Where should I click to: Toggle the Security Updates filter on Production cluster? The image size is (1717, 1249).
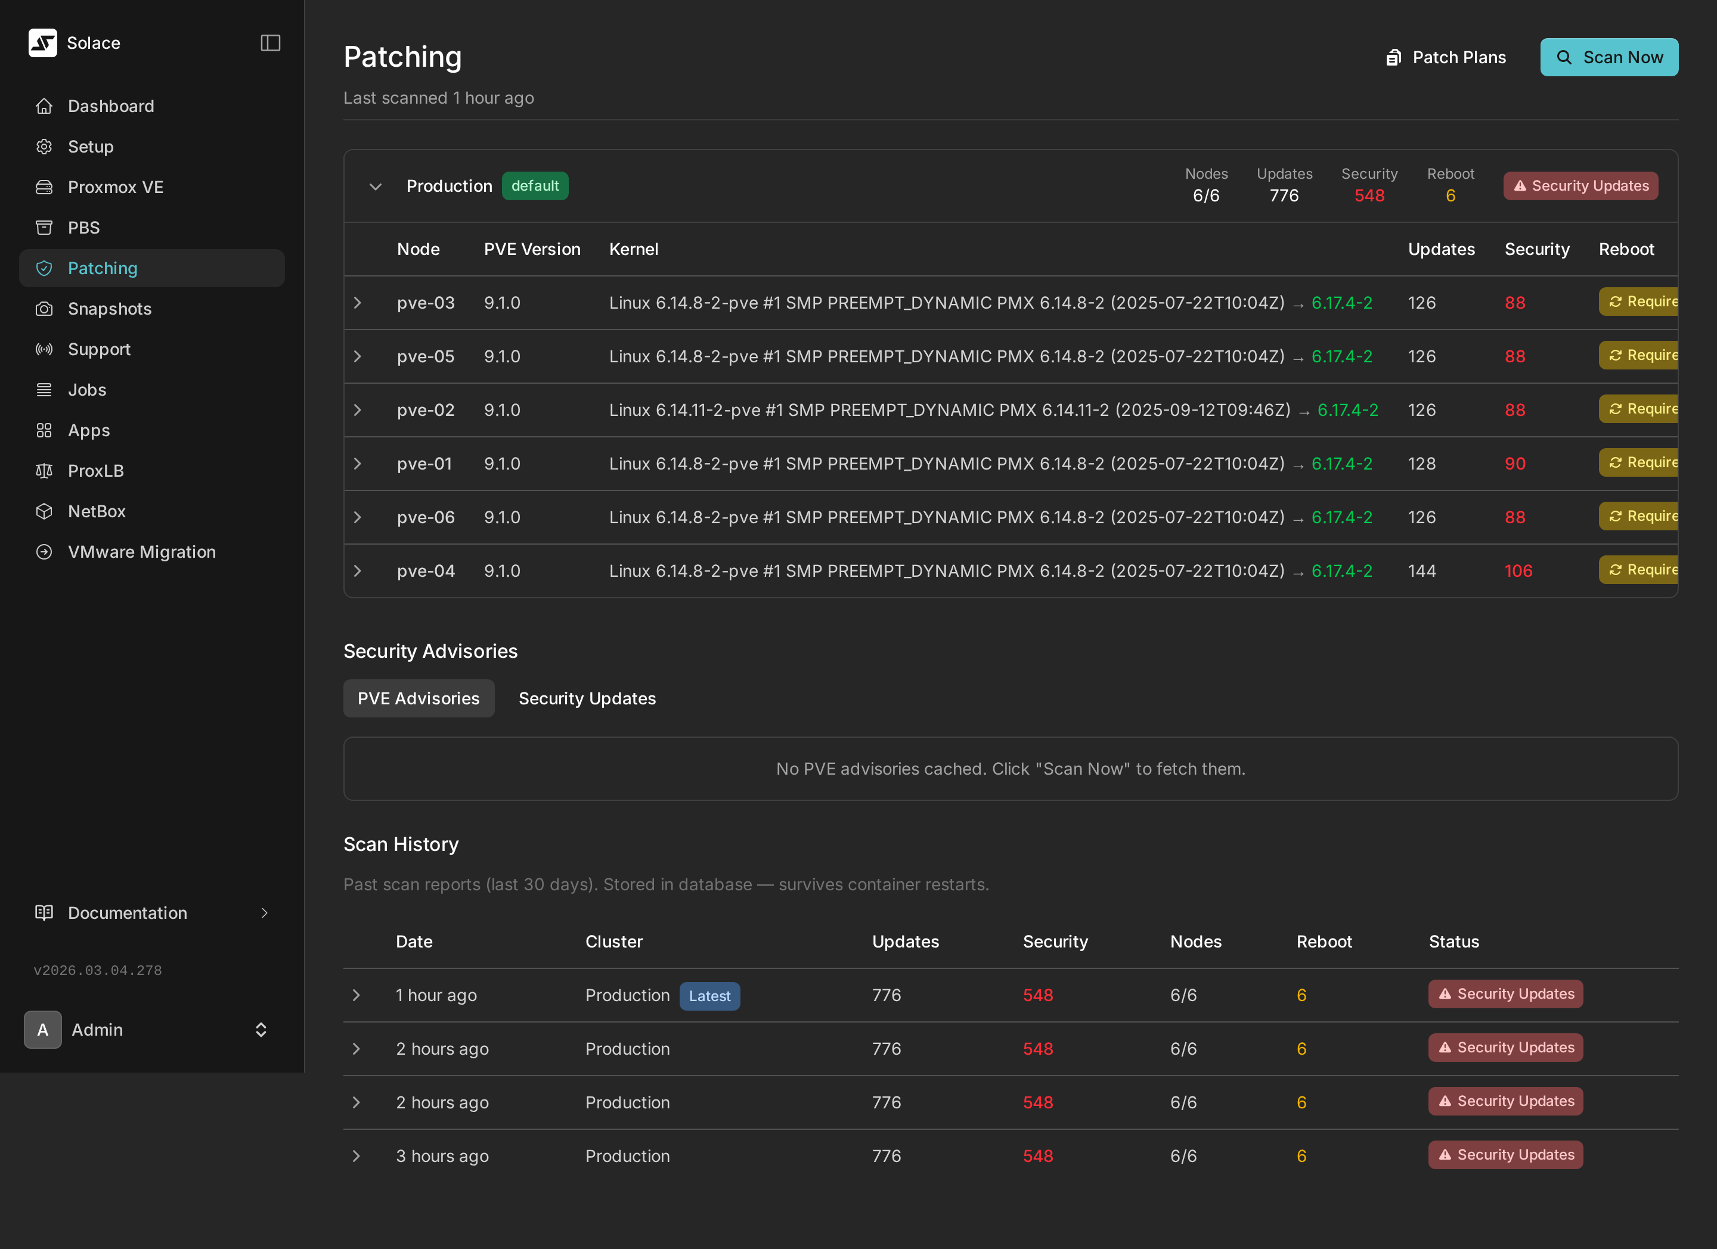tap(1580, 185)
